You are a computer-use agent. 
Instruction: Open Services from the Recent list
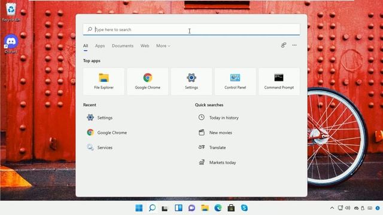pos(100,148)
